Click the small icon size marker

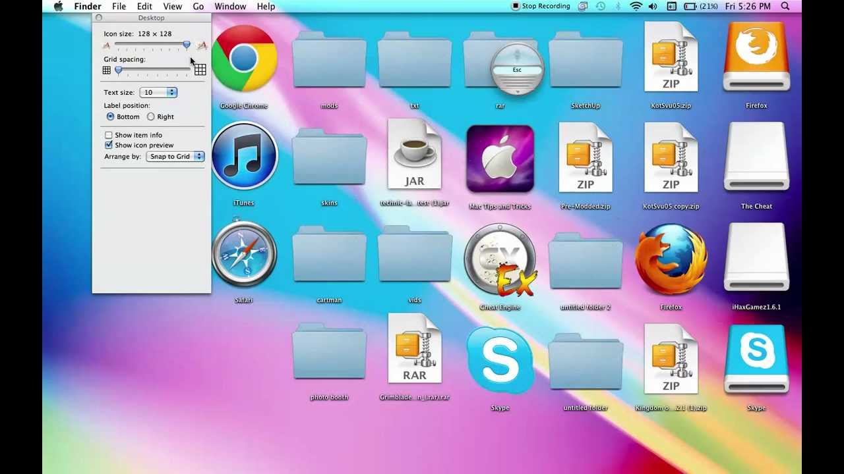click(107, 45)
